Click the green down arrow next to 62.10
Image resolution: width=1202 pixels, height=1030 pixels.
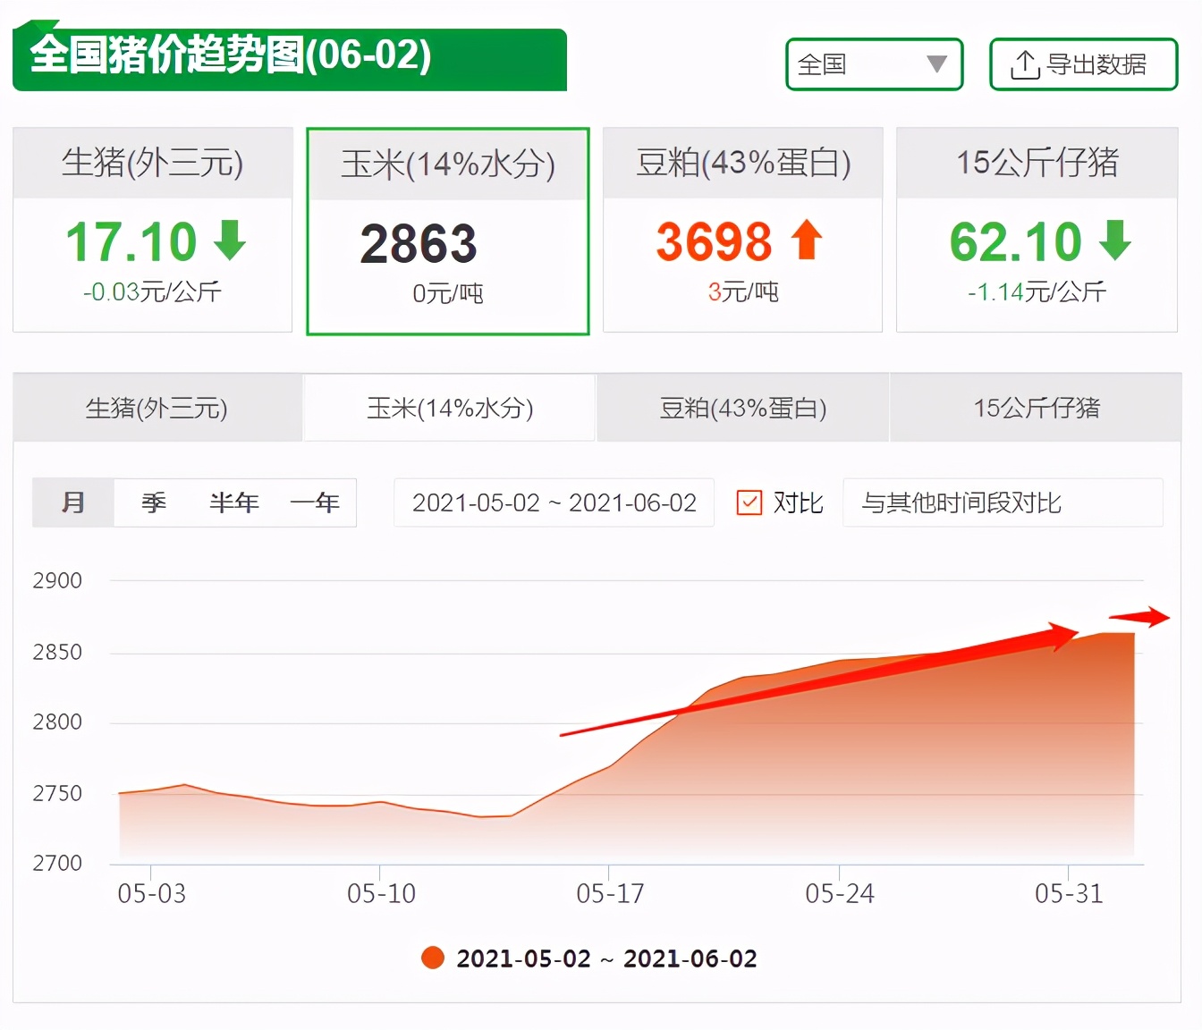pyautogui.click(x=1114, y=239)
